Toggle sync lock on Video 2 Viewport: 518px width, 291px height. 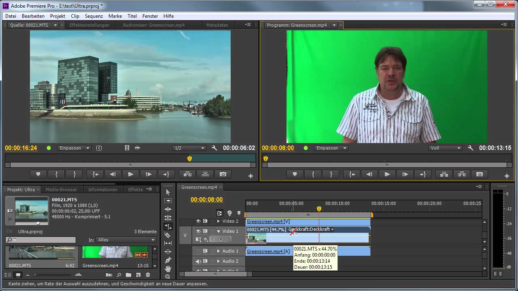tap(205, 221)
